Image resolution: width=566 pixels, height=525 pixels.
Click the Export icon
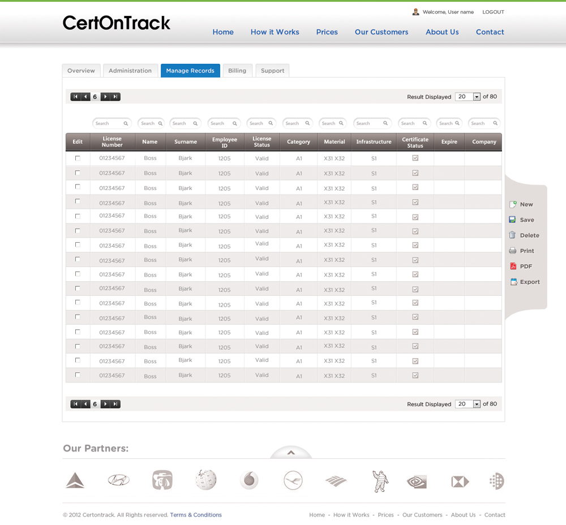click(x=513, y=282)
